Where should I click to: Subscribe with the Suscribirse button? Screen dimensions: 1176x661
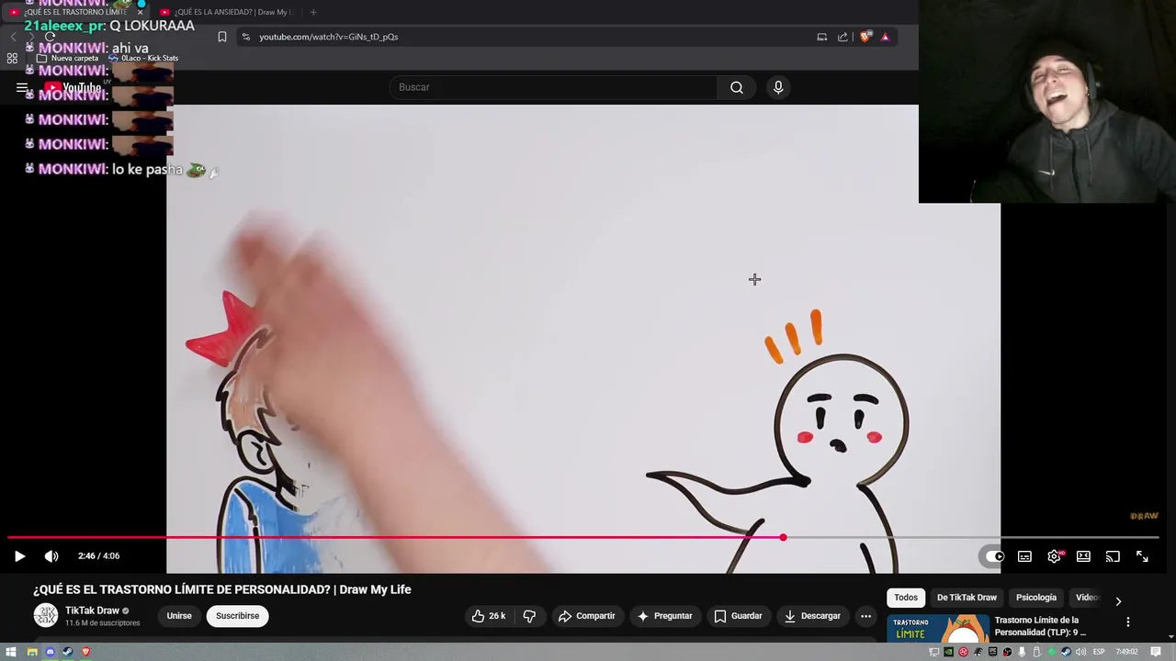pyautogui.click(x=238, y=616)
